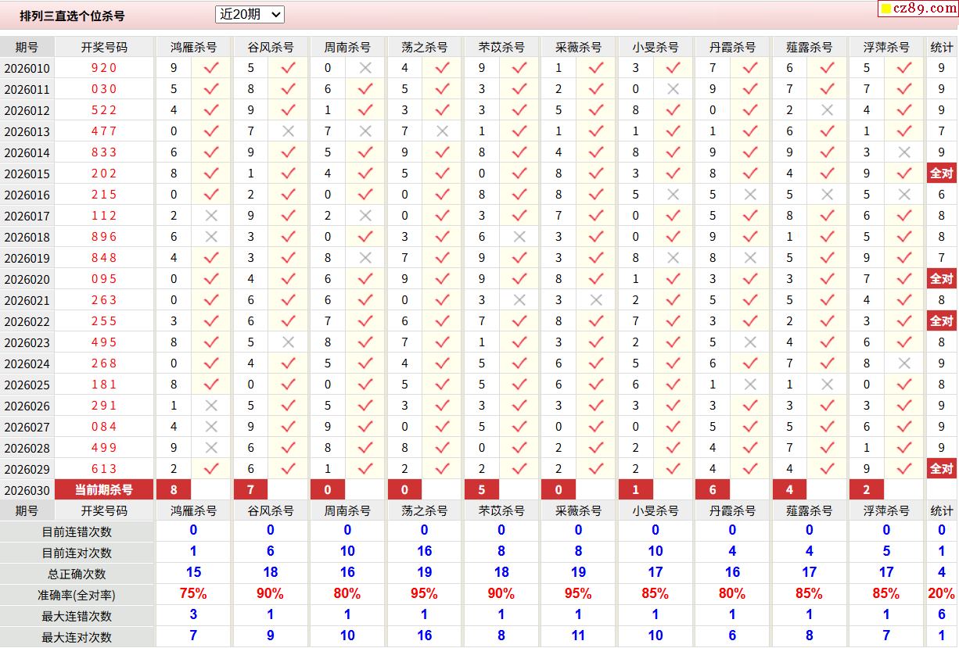Click the grey X mark for 浮萍杀号 in row 2026014

[x=905, y=152]
